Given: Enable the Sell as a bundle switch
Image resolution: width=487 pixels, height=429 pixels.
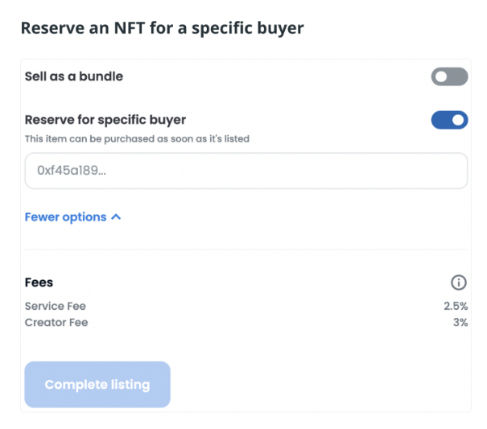Looking at the screenshot, I should point(449,77).
